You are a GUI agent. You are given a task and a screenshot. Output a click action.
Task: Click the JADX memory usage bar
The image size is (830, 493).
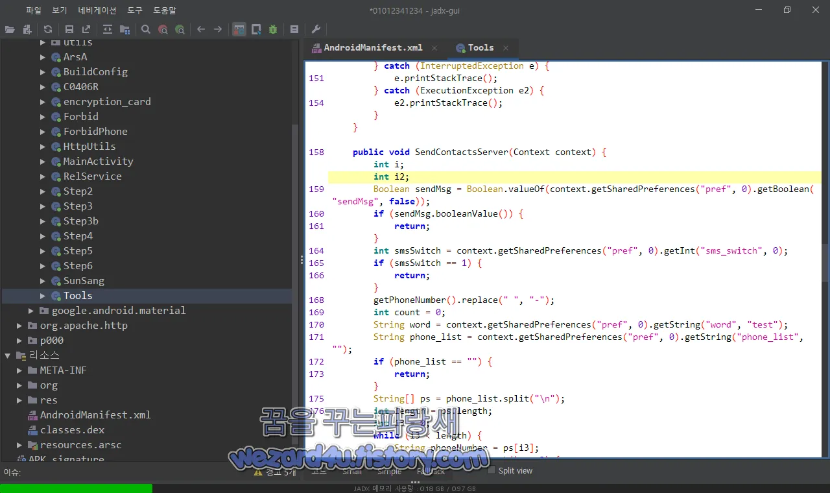click(415, 488)
